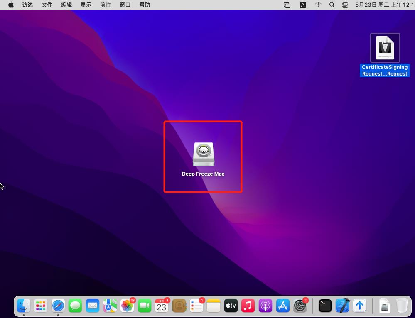Viewport: 415px width, 318px height.
Task: Click the date and time display
Action: (384, 5)
